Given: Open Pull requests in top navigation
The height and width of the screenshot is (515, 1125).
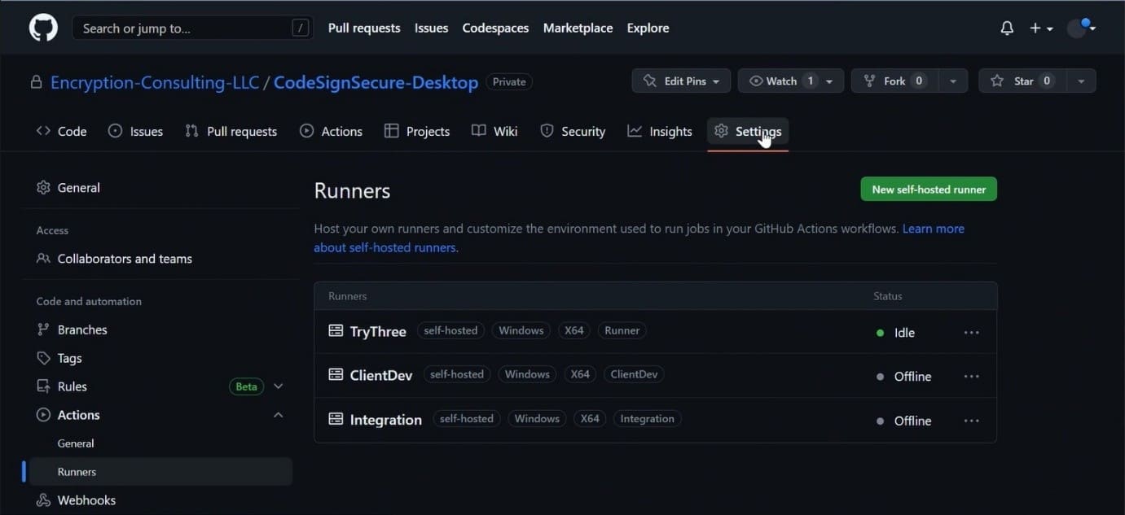Looking at the screenshot, I should [x=364, y=28].
